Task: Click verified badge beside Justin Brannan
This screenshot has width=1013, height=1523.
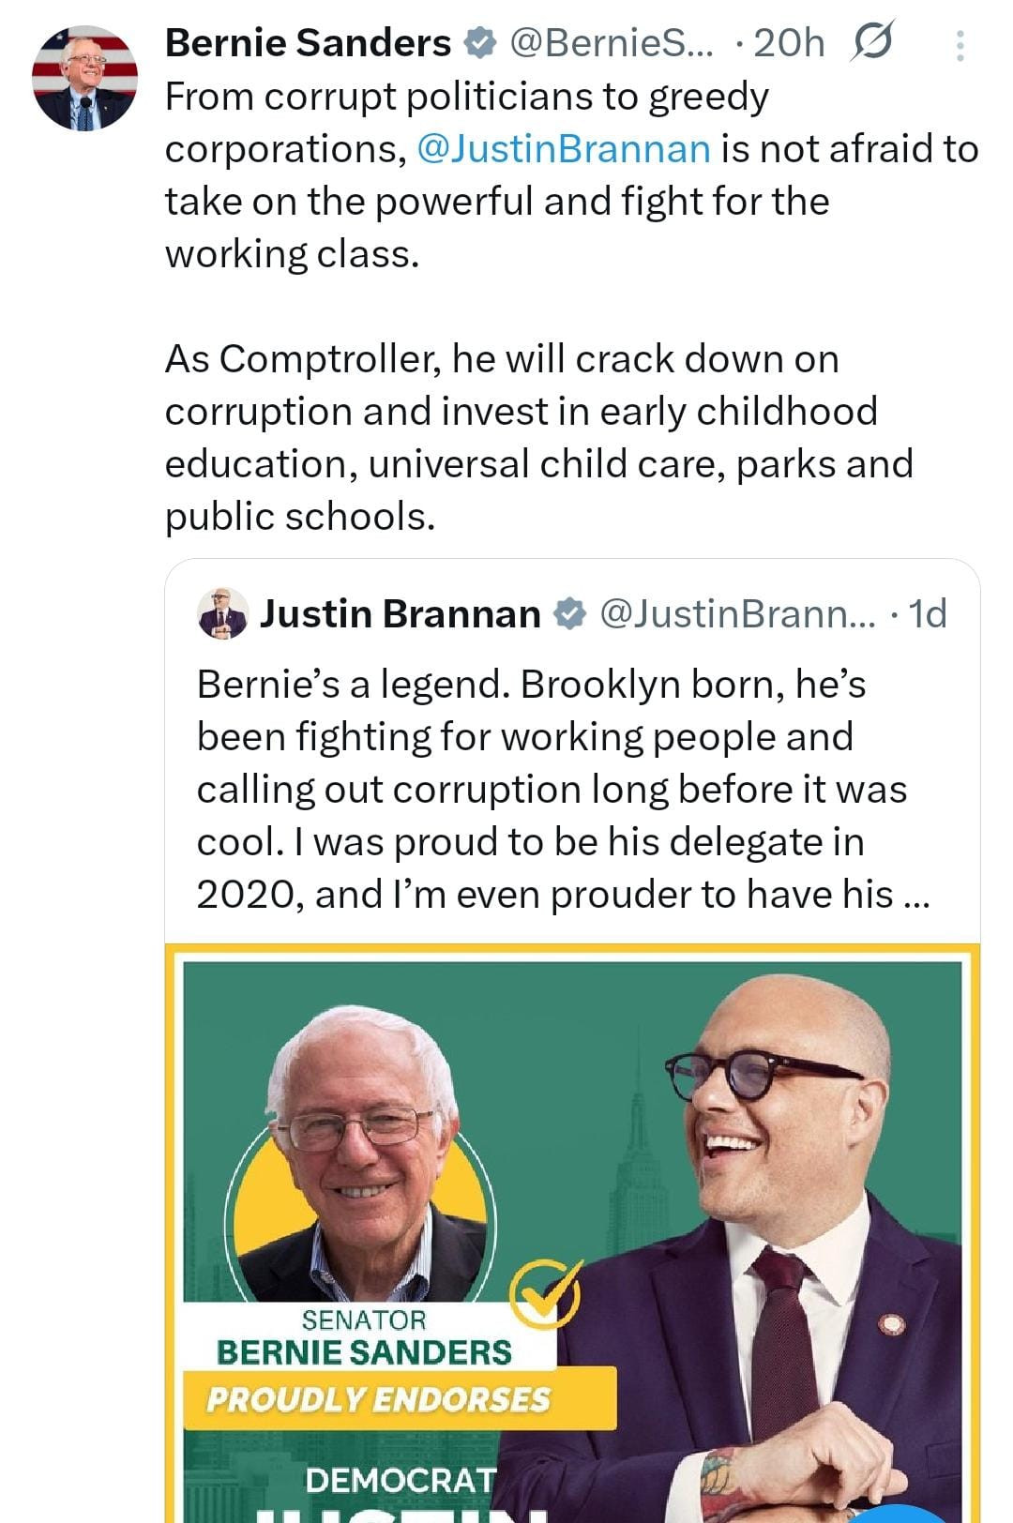Action: click(569, 613)
